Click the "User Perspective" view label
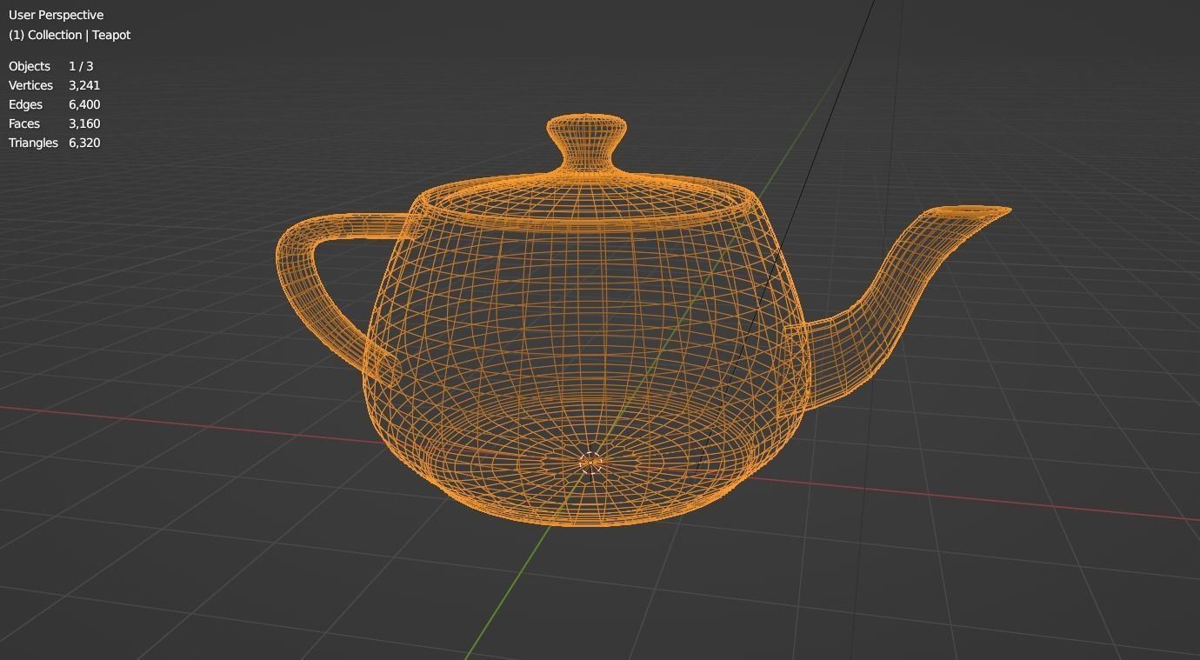Screen dimensions: 1200x660 [x=56, y=15]
